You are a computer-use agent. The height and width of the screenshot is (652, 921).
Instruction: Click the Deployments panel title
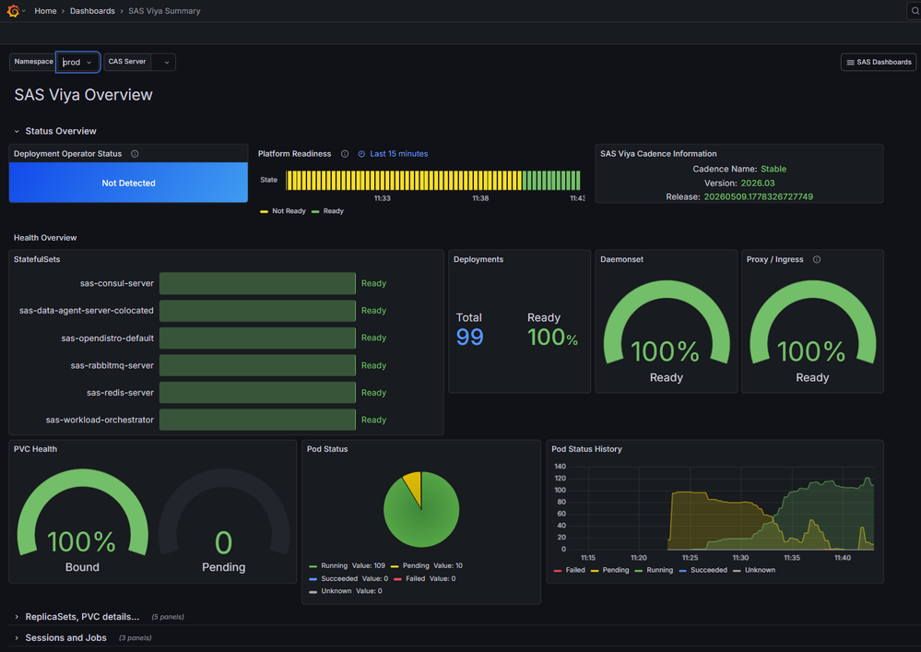[478, 260]
